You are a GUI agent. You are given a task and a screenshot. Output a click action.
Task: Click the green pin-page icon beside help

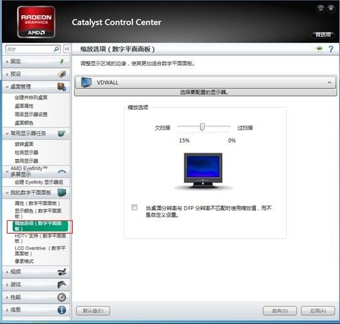coord(319,49)
